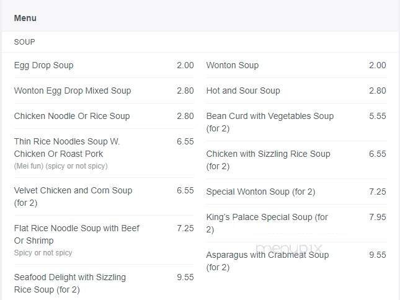The image size is (400, 300).
Task: Select Velvet Chicken and Corn Soup
Action: 73,190
